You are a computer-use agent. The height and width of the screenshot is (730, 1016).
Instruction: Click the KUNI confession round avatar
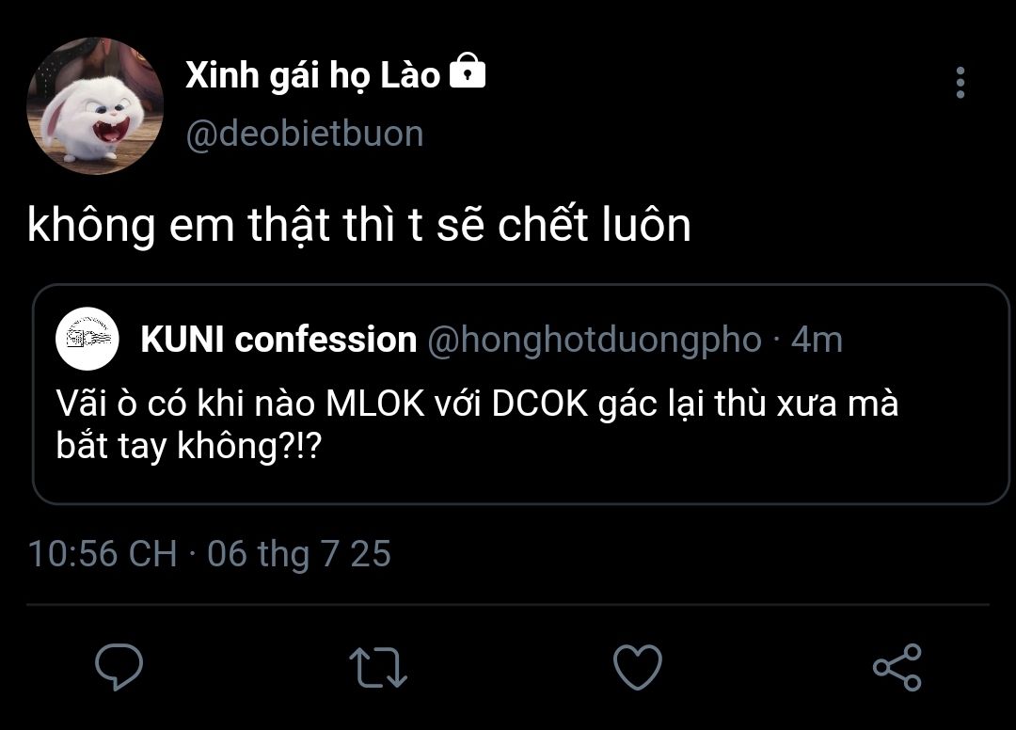tap(87, 339)
